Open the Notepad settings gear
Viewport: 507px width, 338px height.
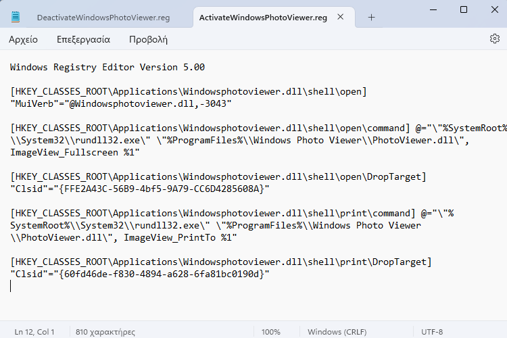[494, 39]
